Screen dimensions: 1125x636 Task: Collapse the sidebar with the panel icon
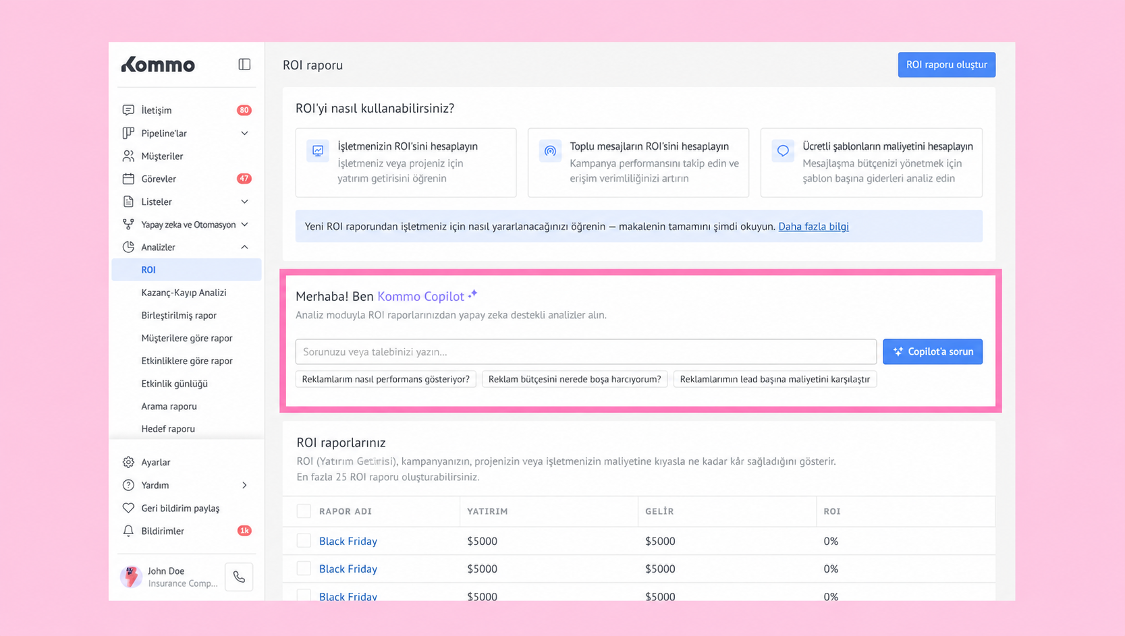point(244,65)
